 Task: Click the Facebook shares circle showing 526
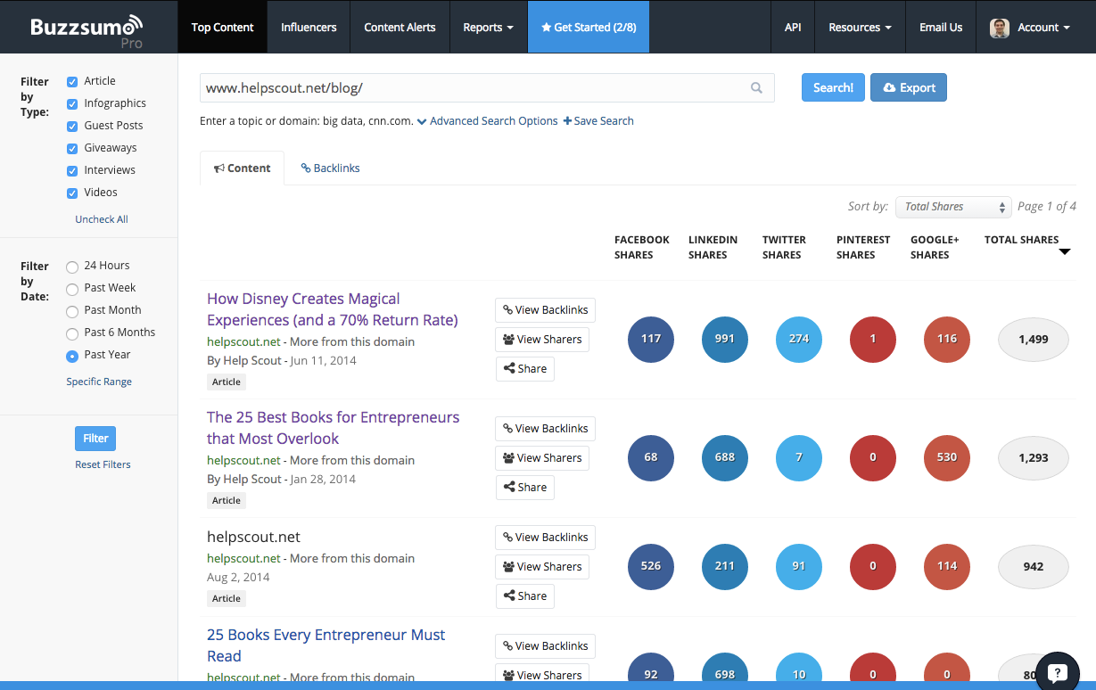651,566
